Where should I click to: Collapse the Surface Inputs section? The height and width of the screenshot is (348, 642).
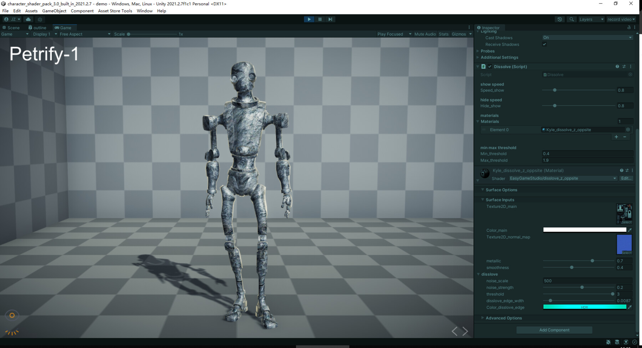tap(483, 200)
